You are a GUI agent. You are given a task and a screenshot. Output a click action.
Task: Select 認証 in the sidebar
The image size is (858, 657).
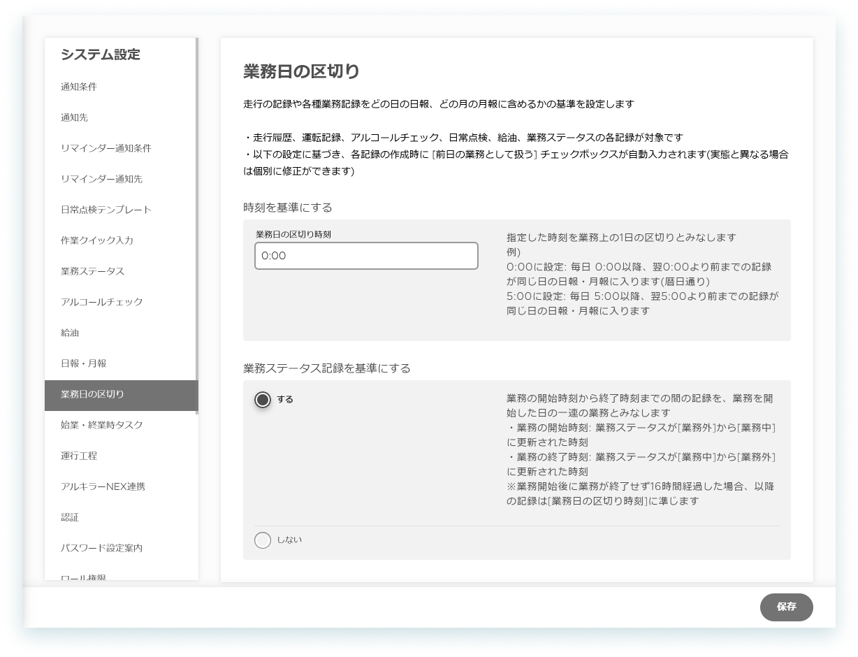click(122, 517)
